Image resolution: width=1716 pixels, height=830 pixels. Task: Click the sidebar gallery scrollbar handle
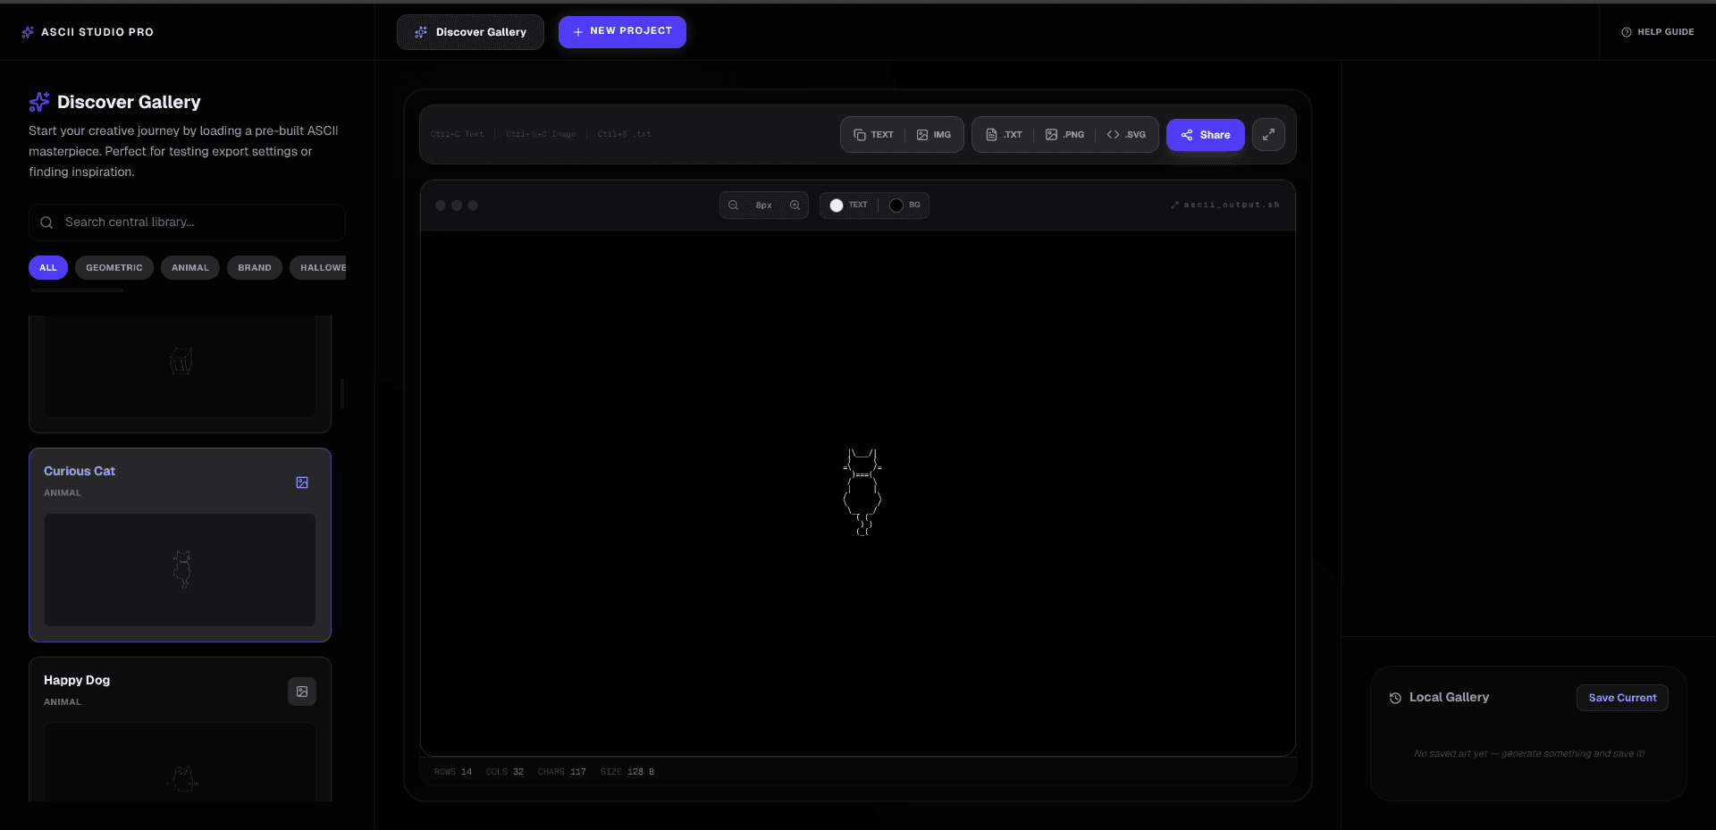point(342,393)
